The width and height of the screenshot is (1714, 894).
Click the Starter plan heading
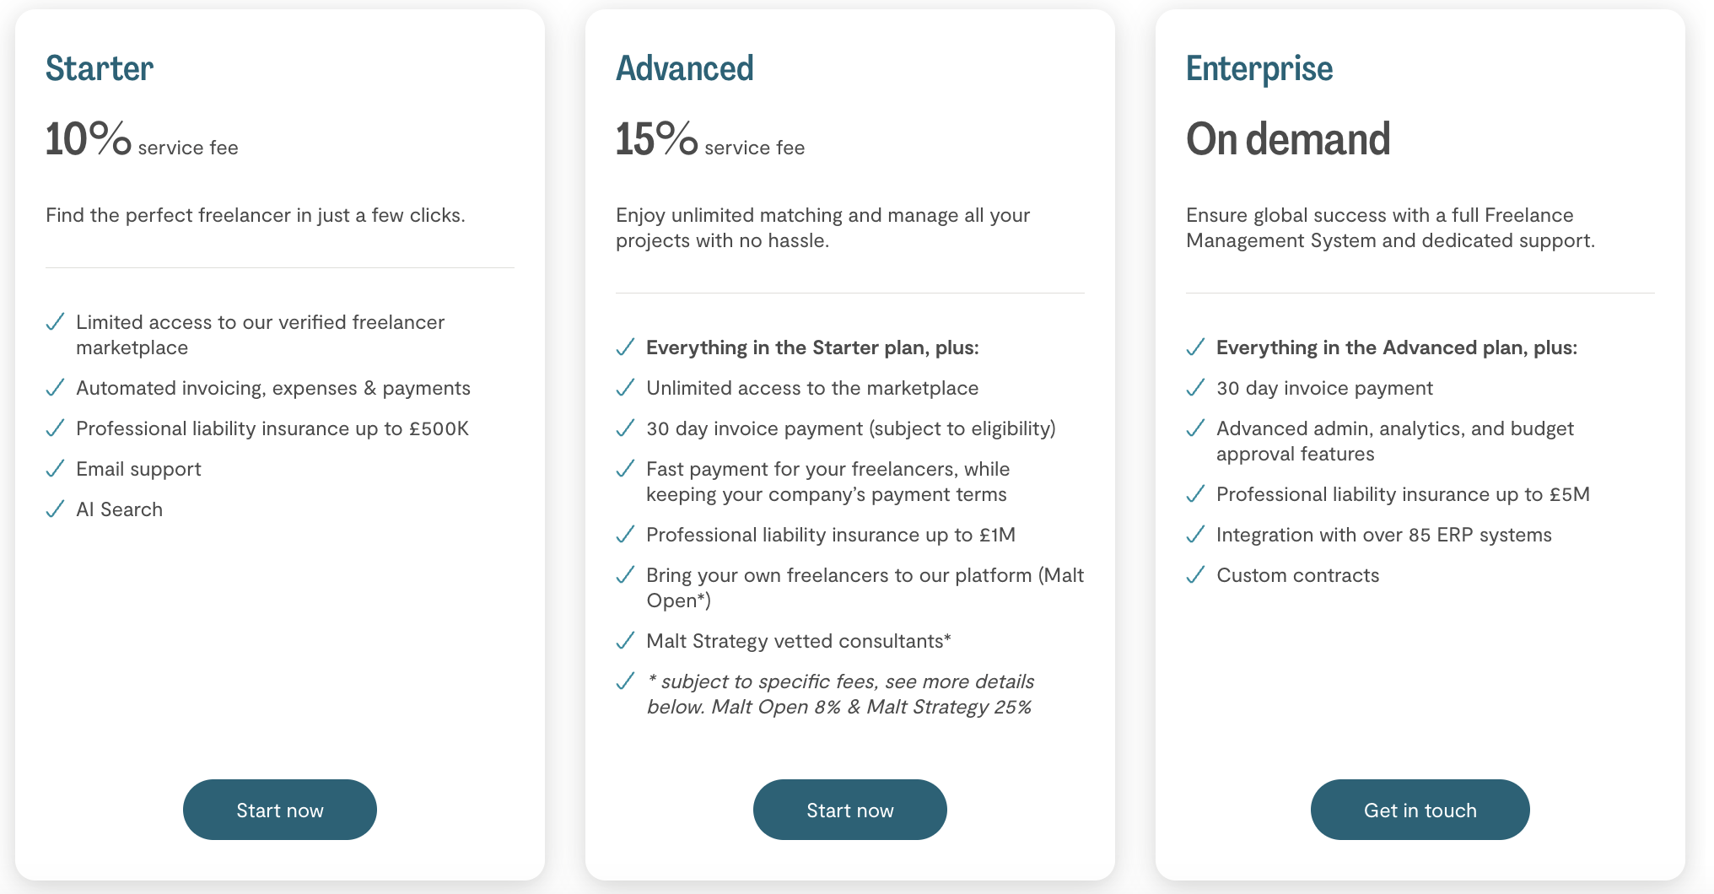[100, 68]
